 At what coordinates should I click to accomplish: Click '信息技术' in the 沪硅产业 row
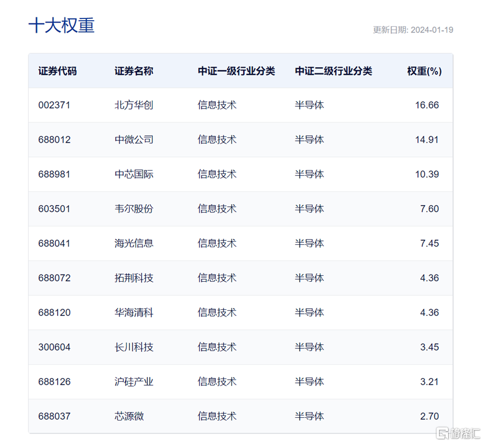click(x=217, y=382)
